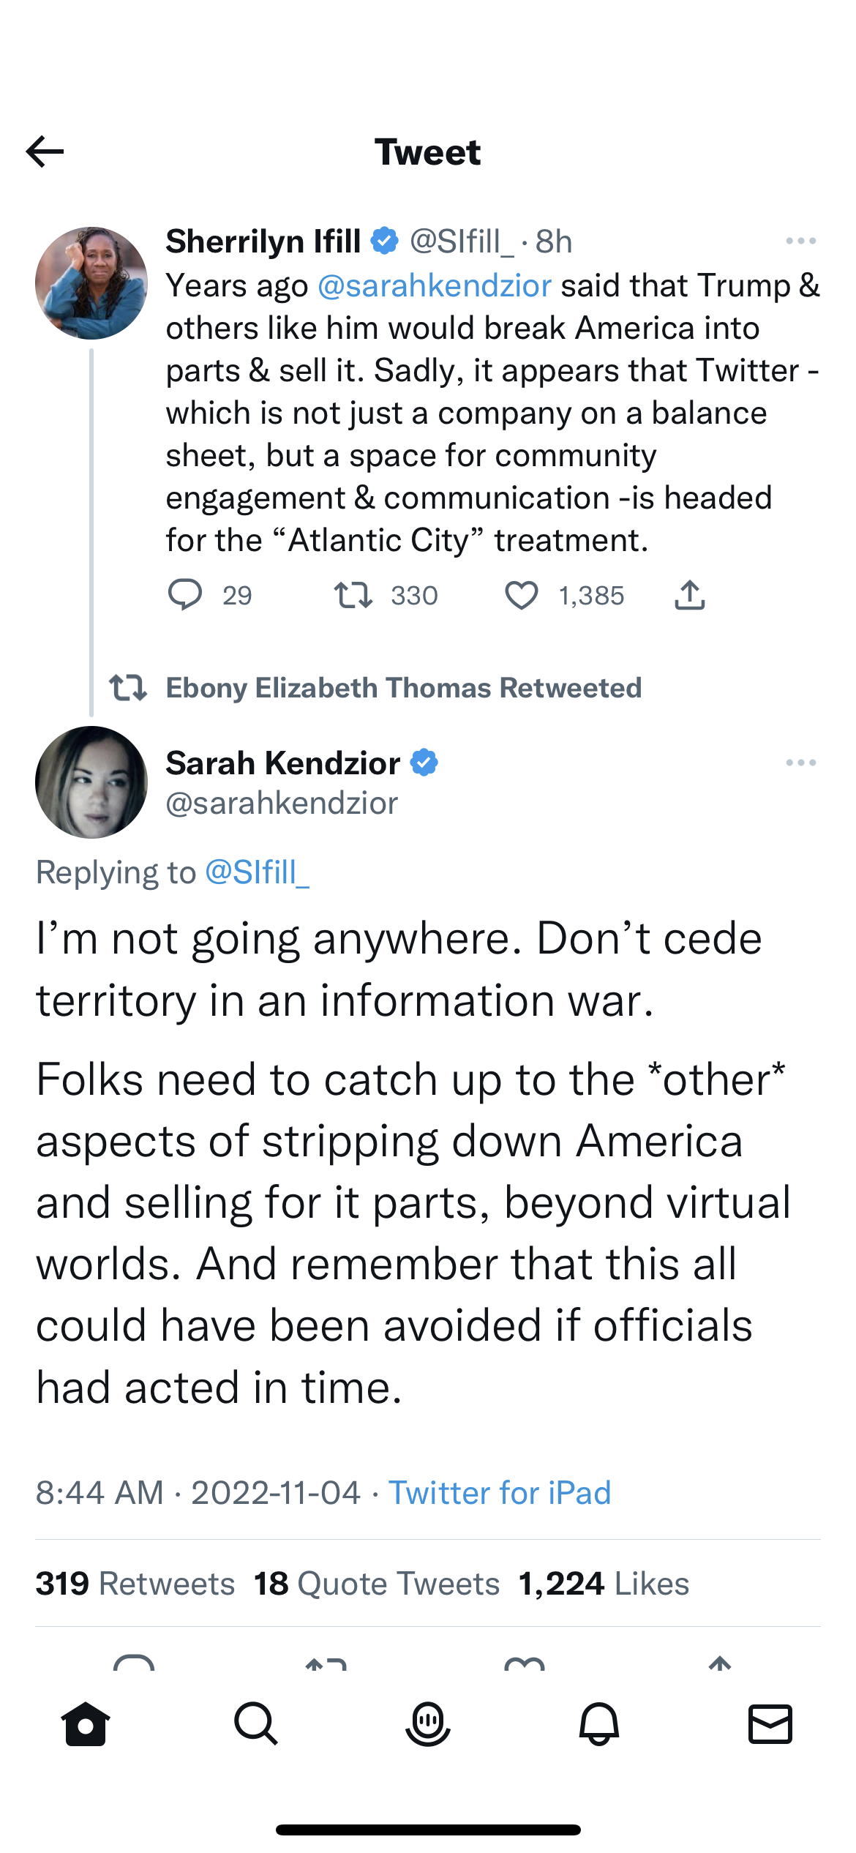
Task: Open Twitter for iPad source link
Action: coord(499,1493)
